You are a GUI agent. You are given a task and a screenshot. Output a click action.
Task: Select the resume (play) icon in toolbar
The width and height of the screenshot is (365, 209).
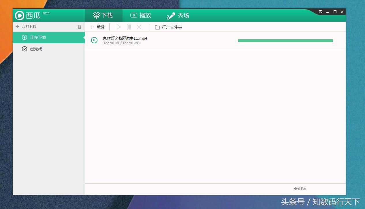[x=118, y=27]
